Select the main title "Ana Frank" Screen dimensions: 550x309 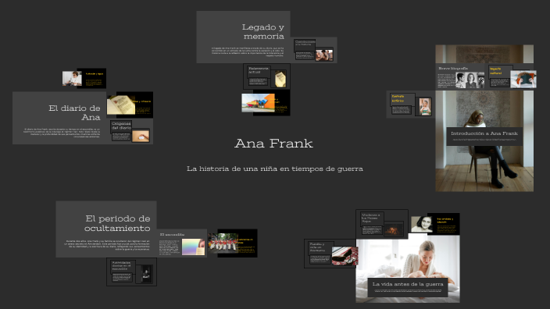[273, 144]
